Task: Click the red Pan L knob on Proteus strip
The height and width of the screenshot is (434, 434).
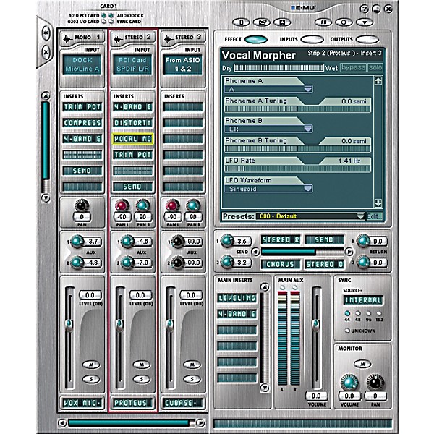Action: coord(122,205)
